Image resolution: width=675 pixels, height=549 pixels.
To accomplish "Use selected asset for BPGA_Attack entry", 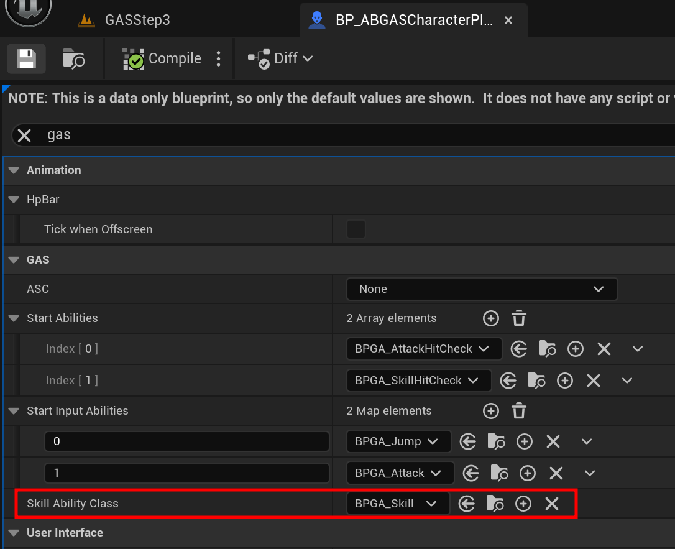I will click(x=471, y=473).
